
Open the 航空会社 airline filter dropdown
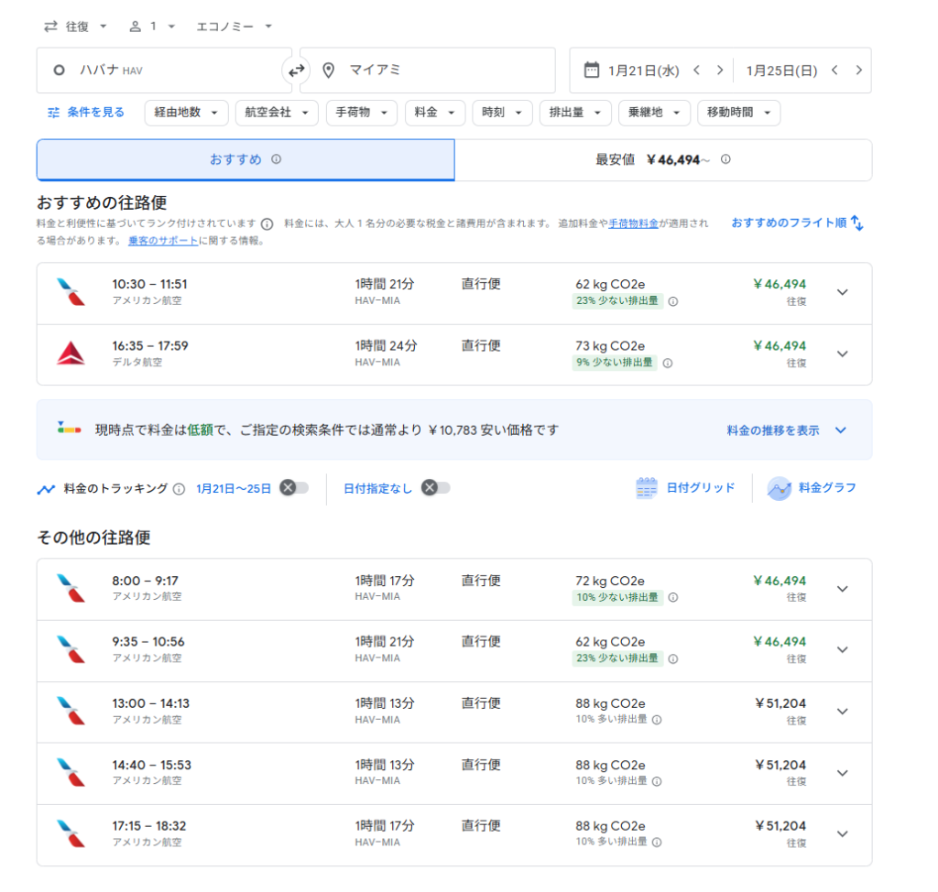tap(276, 113)
